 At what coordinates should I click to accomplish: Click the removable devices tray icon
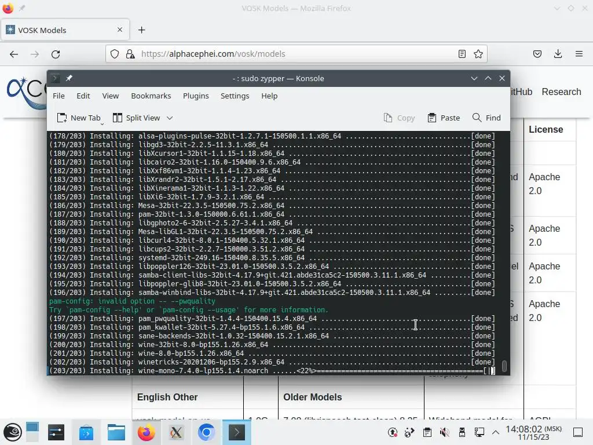coord(462,432)
